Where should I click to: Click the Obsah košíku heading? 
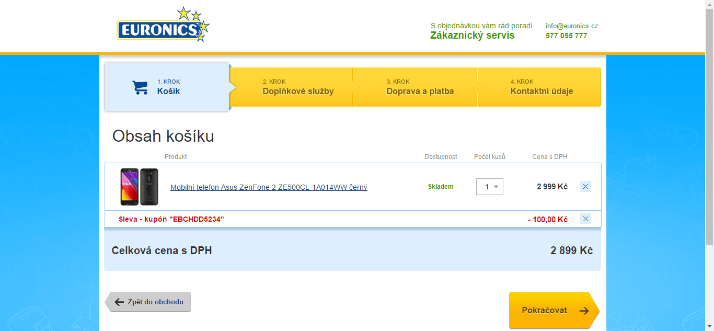(x=163, y=136)
